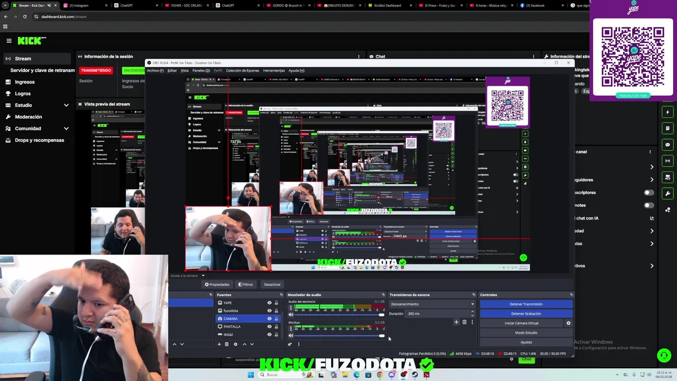Toggle visibility of YAPE source
The width and height of the screenshot is (677, 381).
tap(269, 303)
